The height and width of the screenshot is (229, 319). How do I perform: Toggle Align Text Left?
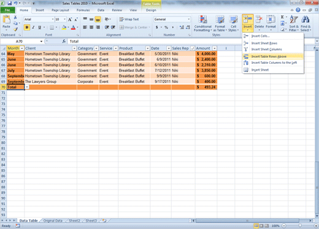85,27
